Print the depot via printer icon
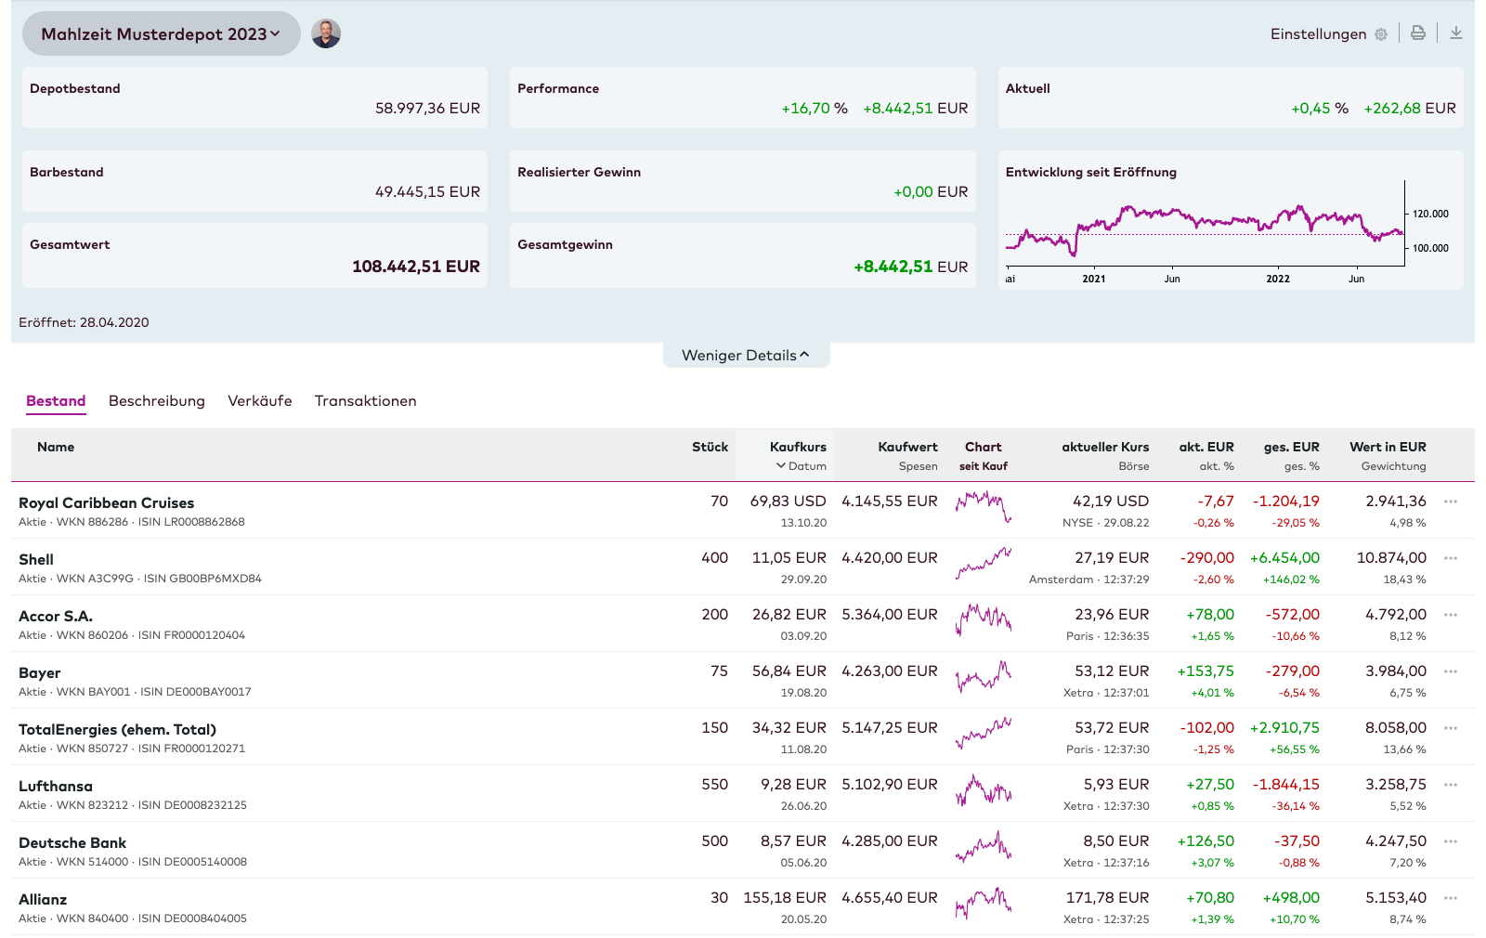The image size is (1486, 938). click(1418, 33)
